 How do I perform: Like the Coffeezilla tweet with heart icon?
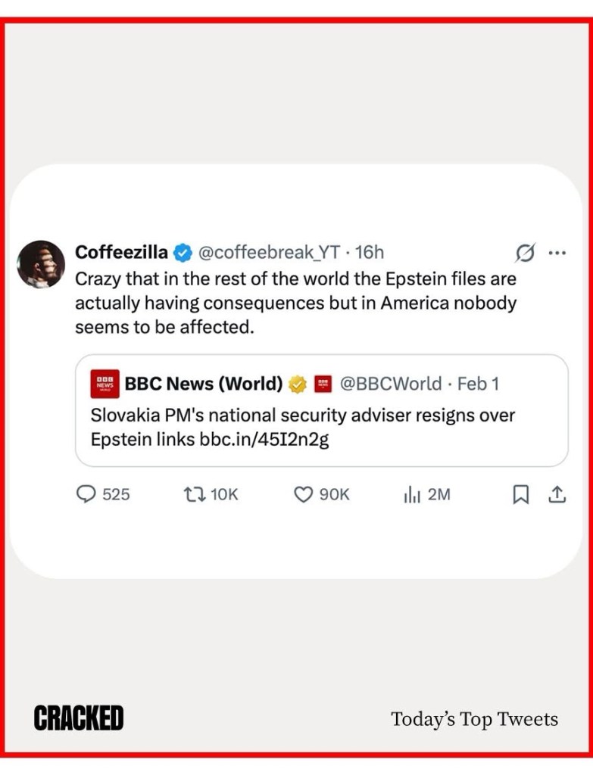coord(303,494)
